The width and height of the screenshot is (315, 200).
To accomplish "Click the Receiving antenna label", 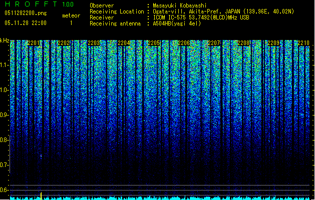I will [115, 23].
